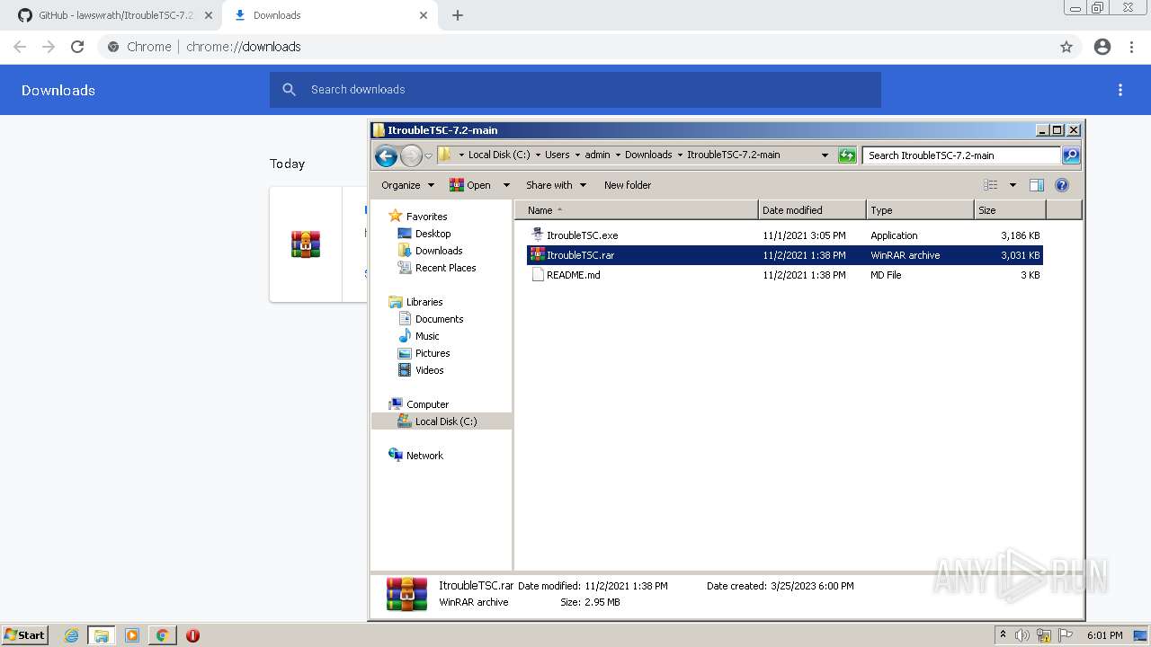Open the Downloads page more actions menu
Screen dimensions: 1151x647
coord(1120,90)
